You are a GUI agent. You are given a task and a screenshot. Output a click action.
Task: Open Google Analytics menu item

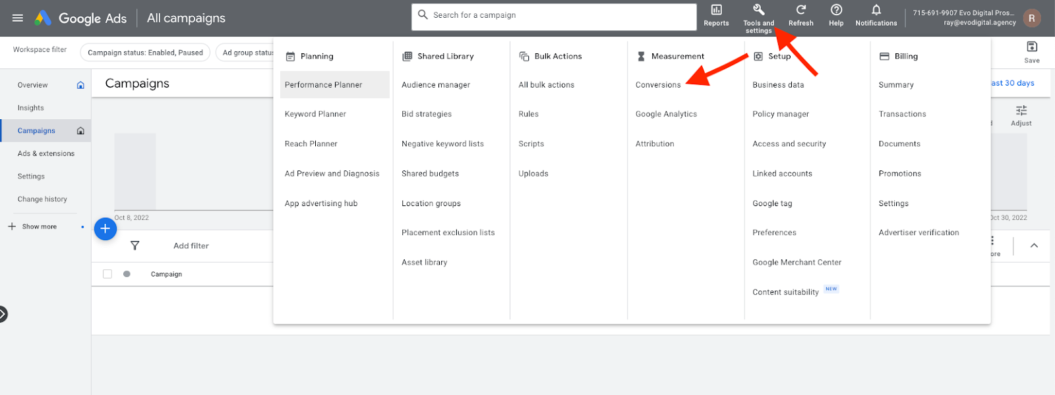point(666,114)
